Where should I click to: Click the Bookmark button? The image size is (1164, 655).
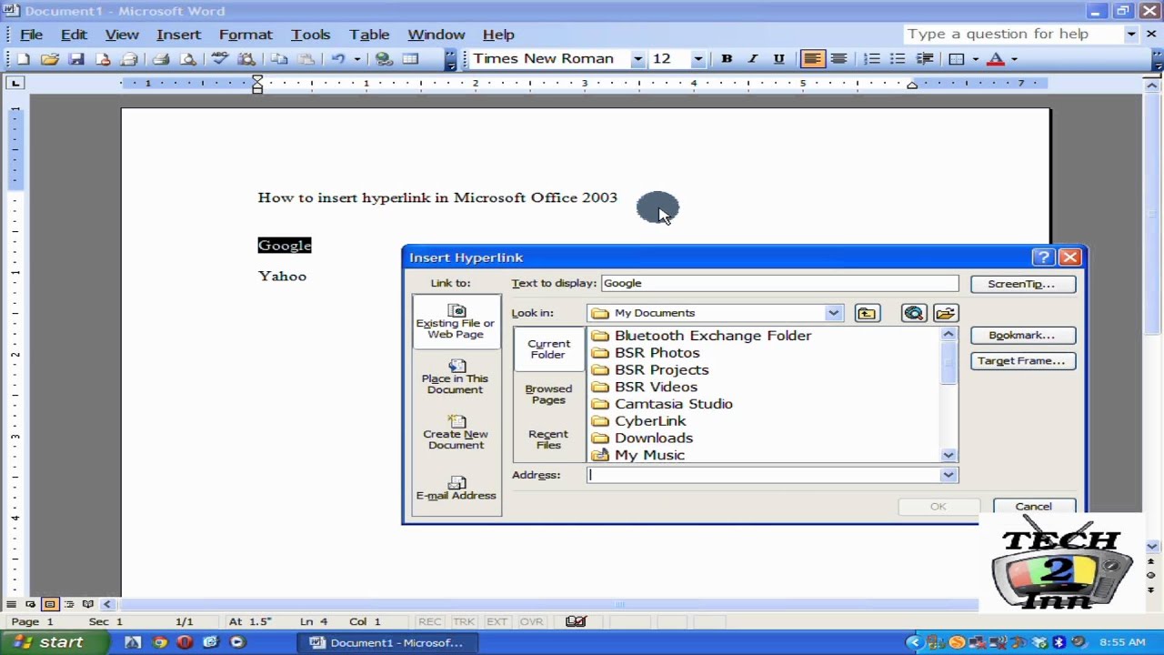(x=1022, y=336)
